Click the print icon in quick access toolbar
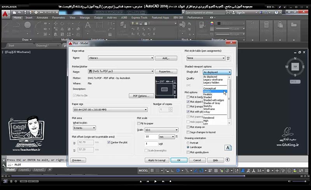Viewport: 311px width, 190px height. [36, 12]
